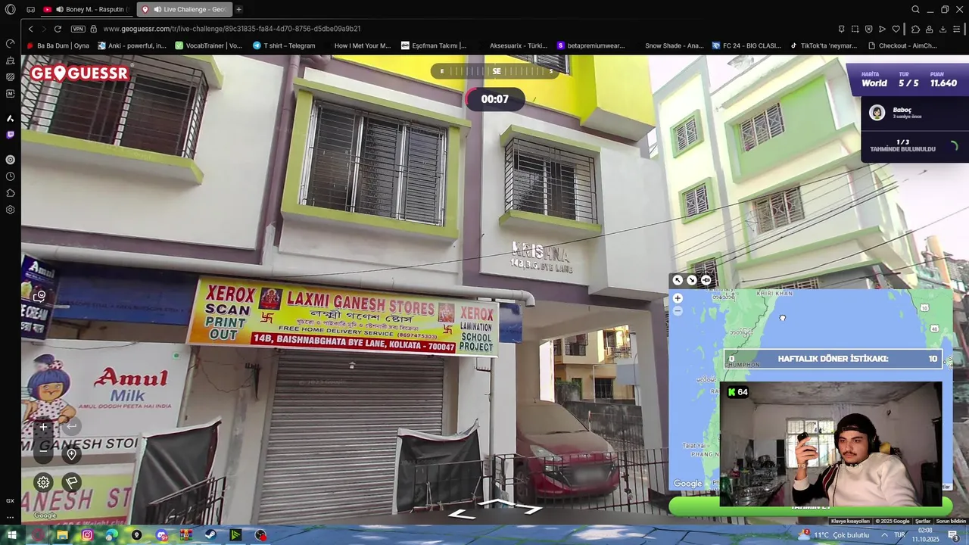
Task: Open the betapremiumwear bookmark
Action: 590,45
